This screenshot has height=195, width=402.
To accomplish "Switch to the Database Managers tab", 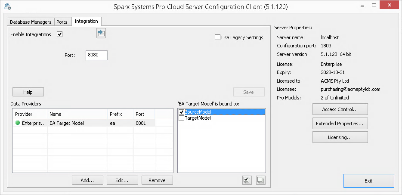I will (31, 22).
